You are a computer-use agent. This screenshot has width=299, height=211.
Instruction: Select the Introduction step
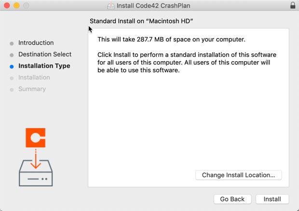point(36,43)
